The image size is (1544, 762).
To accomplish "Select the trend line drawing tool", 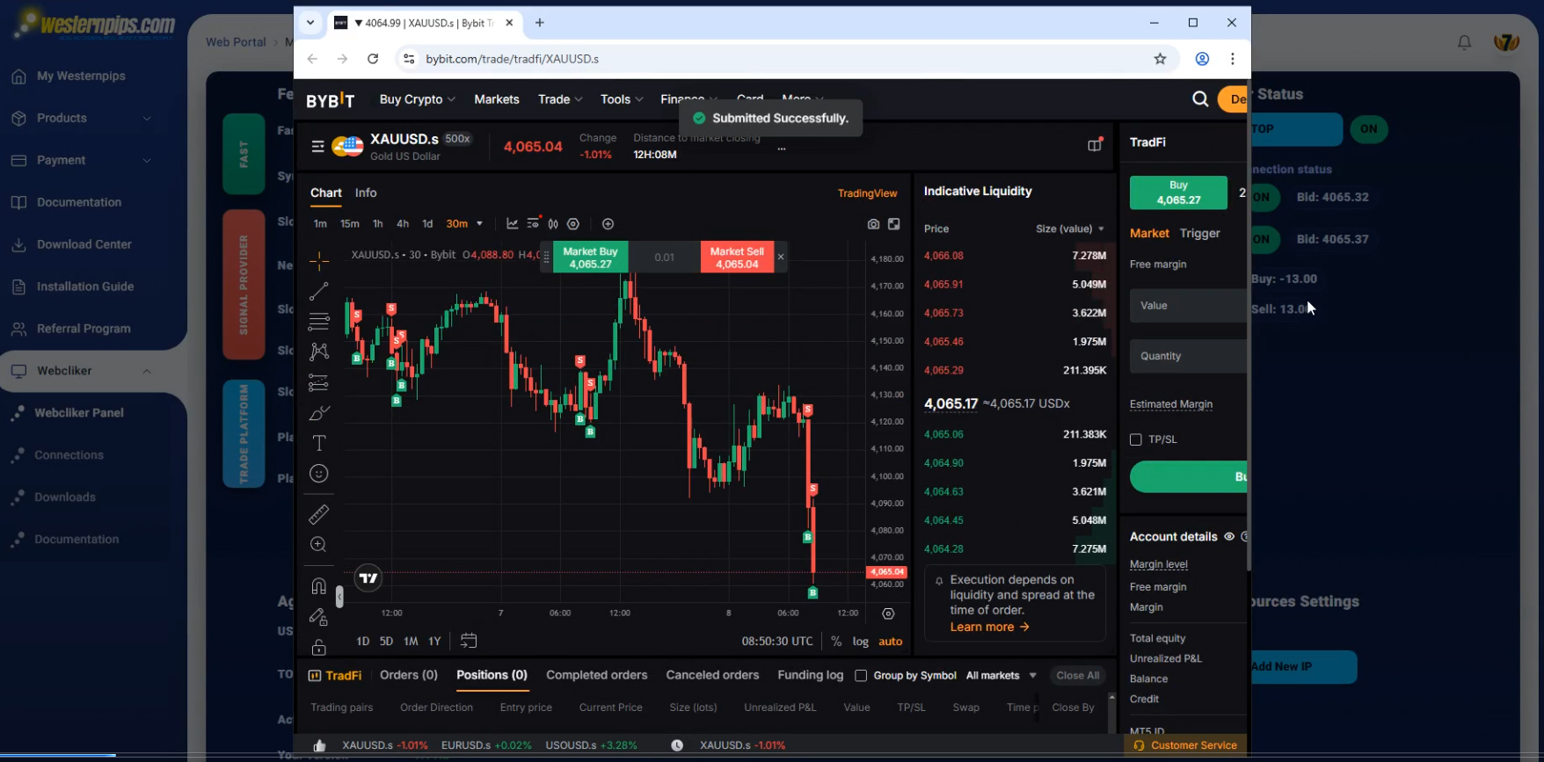I will (x=318, y=291).
